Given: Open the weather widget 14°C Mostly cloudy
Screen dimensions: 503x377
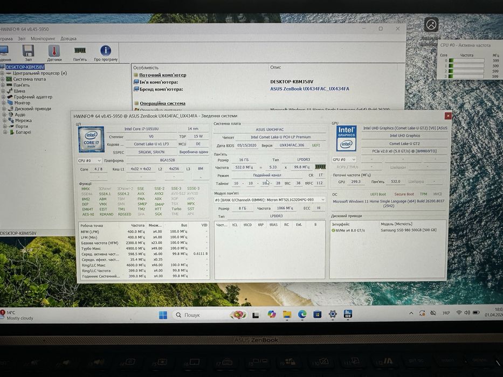Looking at the screenshot, I should coord(17,315).
